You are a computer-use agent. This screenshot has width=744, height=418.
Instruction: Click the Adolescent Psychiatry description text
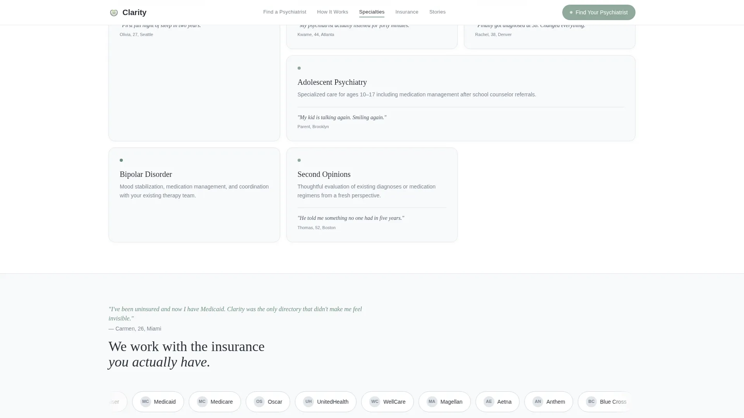click(x=417, y=94)
